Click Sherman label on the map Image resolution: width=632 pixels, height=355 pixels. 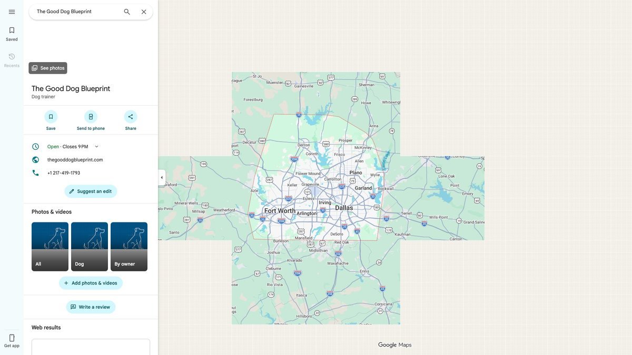tap(367, 85)
